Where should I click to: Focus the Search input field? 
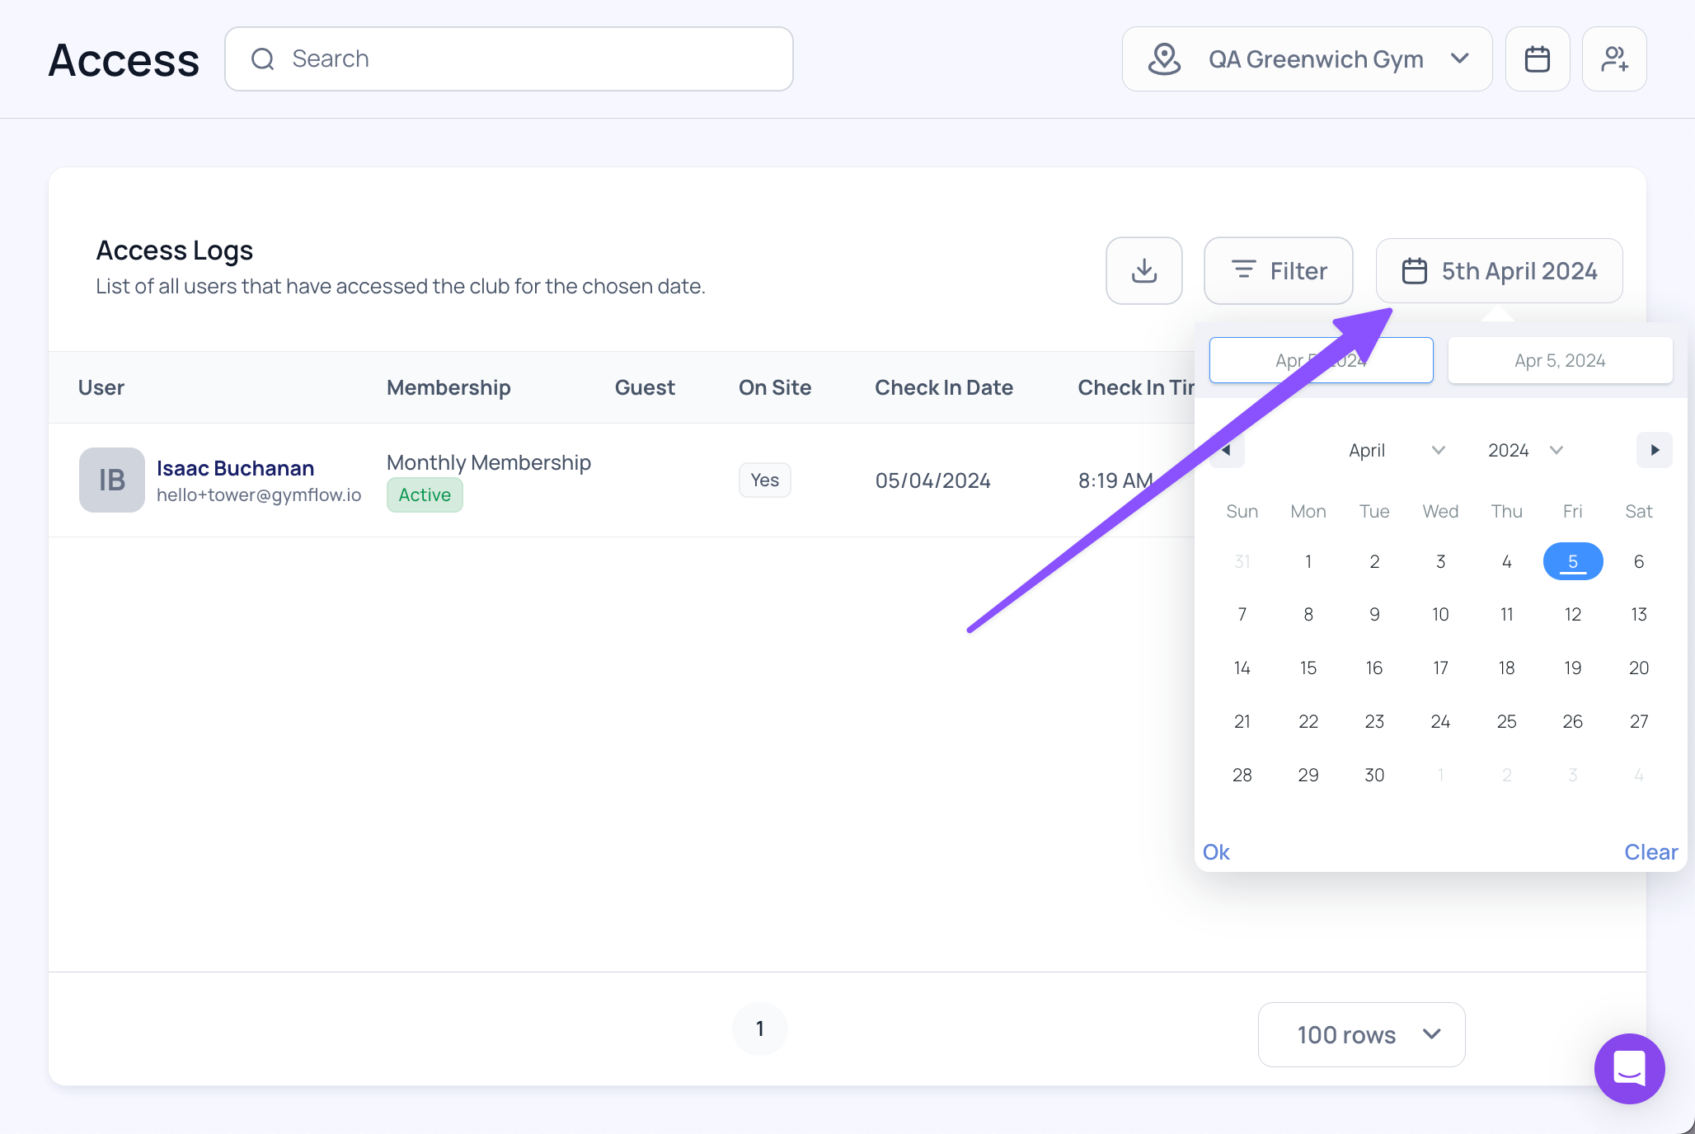(509, 59)
